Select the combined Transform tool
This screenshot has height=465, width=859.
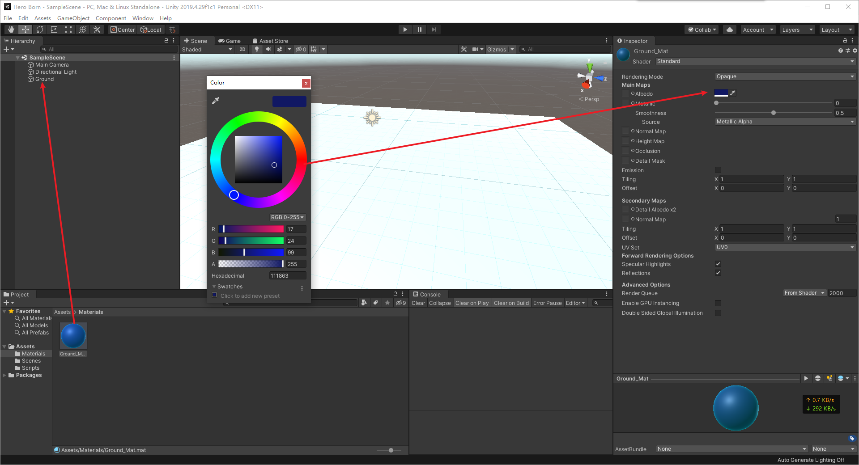tap(83, 30)
